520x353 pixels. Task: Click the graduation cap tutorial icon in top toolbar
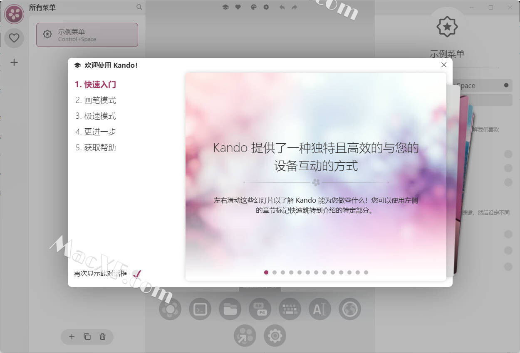click(x=225, y=7)
